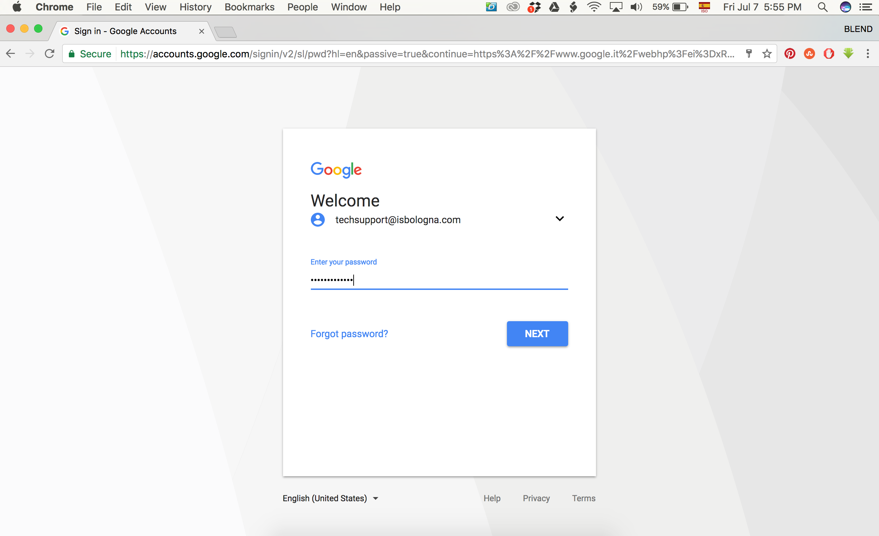Viewport: 879px width, 536px height.
Task: Open the Chrome menu
Action: [x=54, y=7]
